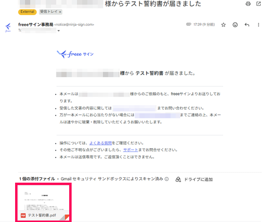The height and width of the screenshot is (222, 267).
Task: Click the attachment paperclip icon near timestamp
Action: (x=189, y=24)
